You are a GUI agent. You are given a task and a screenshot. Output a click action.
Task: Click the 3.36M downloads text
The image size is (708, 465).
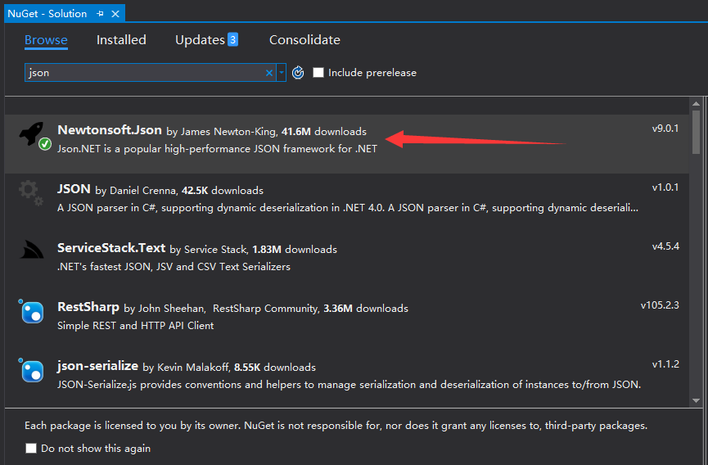[x=366, y=309]
